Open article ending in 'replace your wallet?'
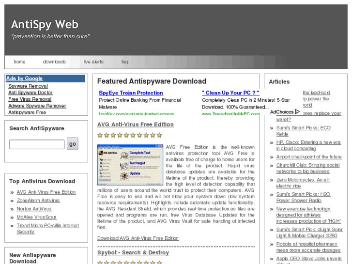 click(309, 116)
